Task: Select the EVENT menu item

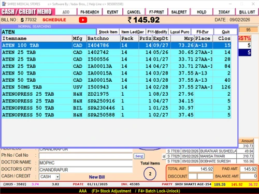Action: 112,12
